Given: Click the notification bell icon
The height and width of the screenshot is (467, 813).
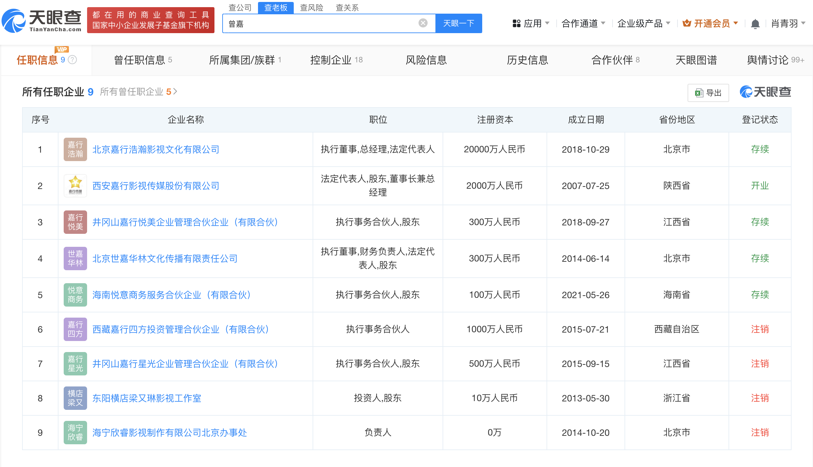Looking at the screenshot, I should point(755,23).
